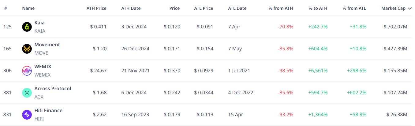Click the Hifi Finance coin logo icon

27,115
